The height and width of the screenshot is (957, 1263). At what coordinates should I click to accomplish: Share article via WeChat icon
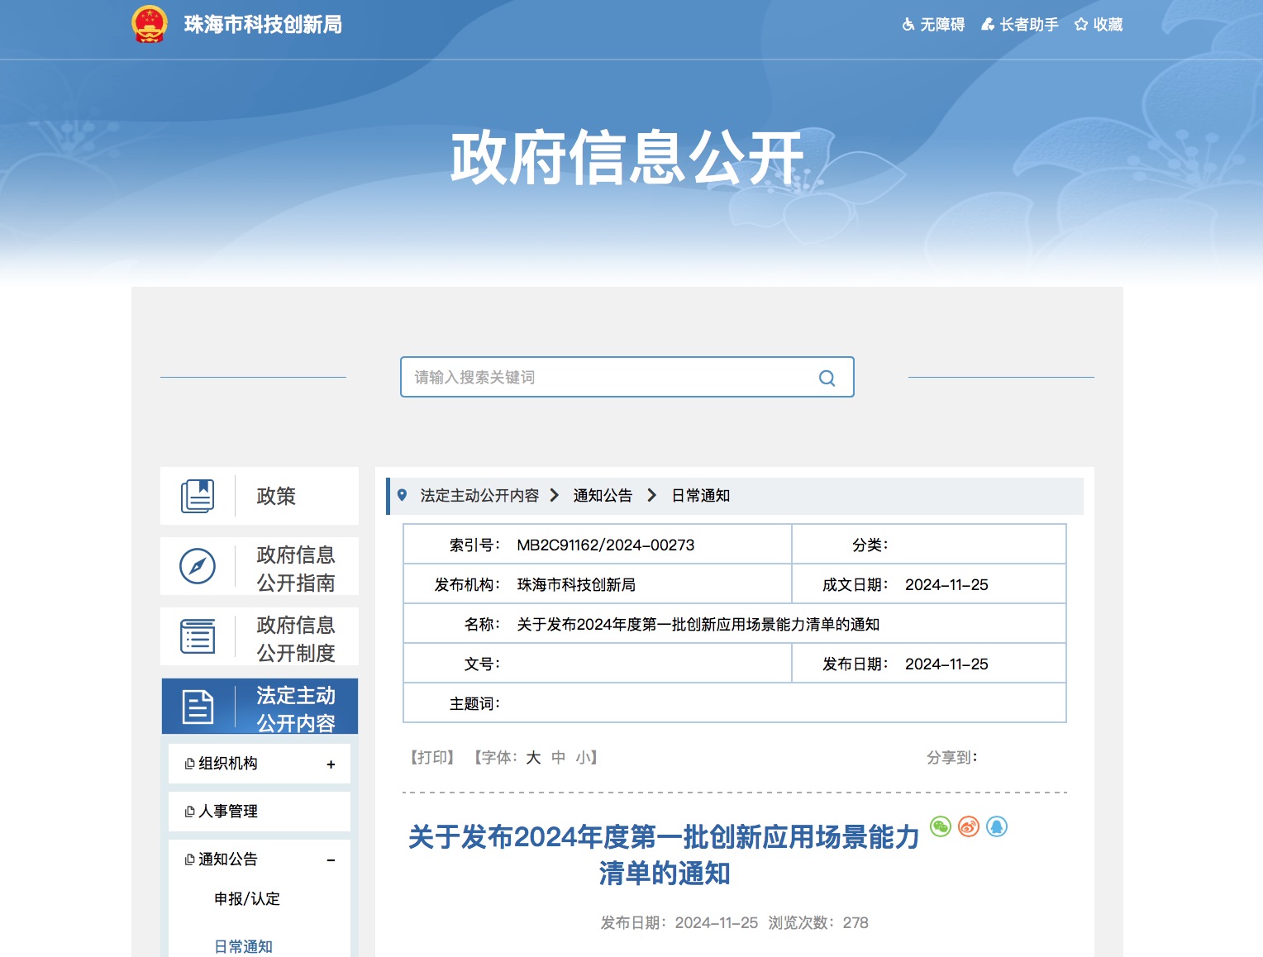click(x=941, y=826)
